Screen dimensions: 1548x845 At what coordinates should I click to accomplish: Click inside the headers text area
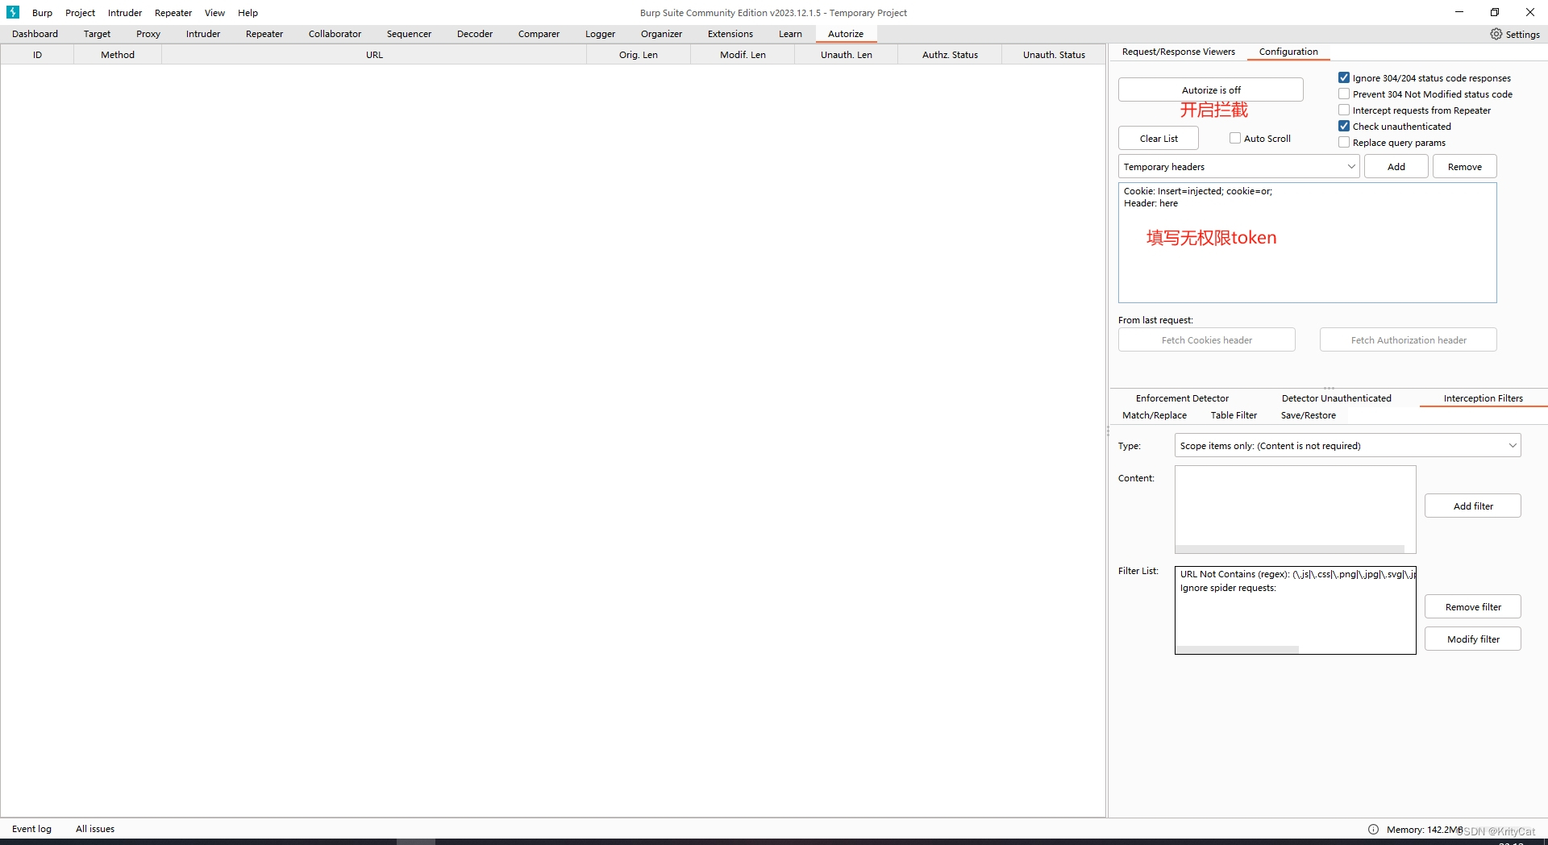point(1307,243)
